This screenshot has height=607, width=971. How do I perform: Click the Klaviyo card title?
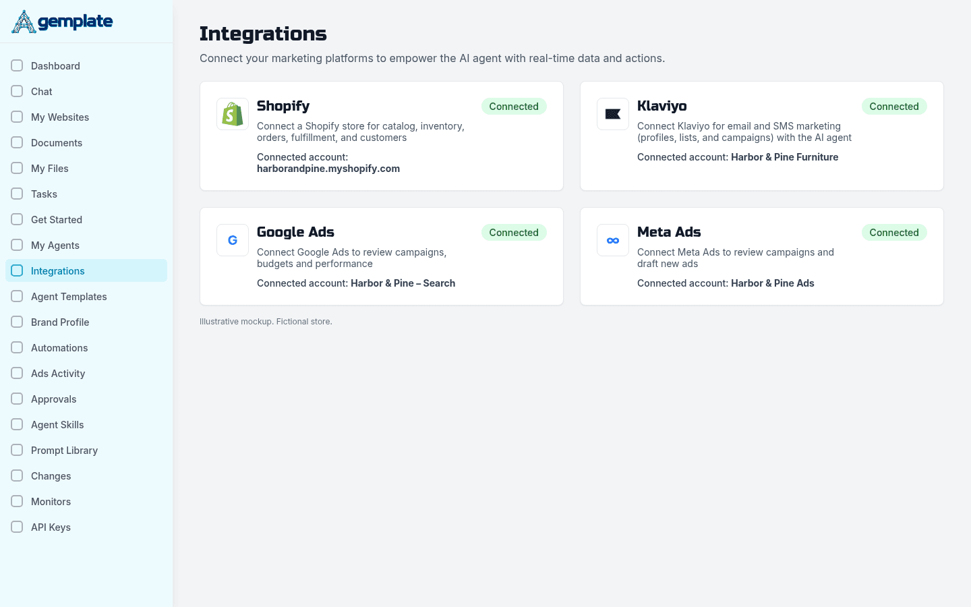point(662,106)
